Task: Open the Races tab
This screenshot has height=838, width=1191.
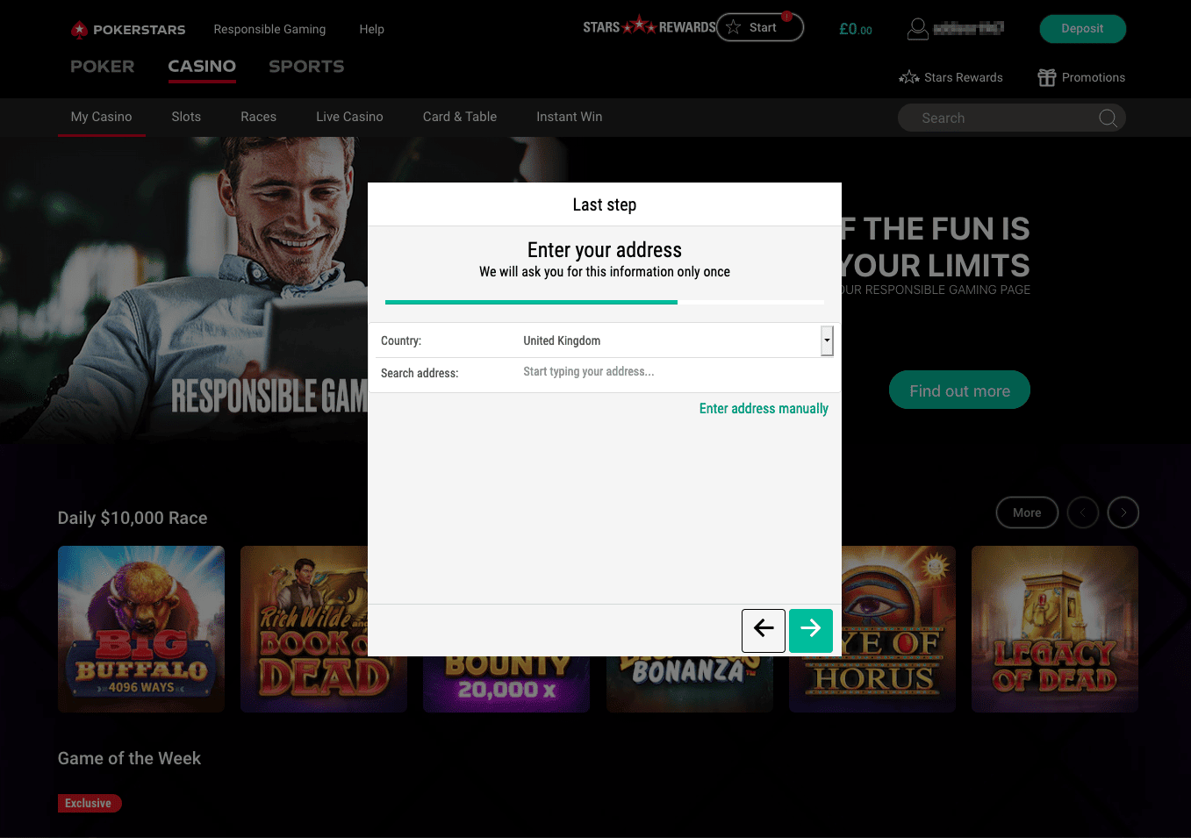Action: pos(259,117)
